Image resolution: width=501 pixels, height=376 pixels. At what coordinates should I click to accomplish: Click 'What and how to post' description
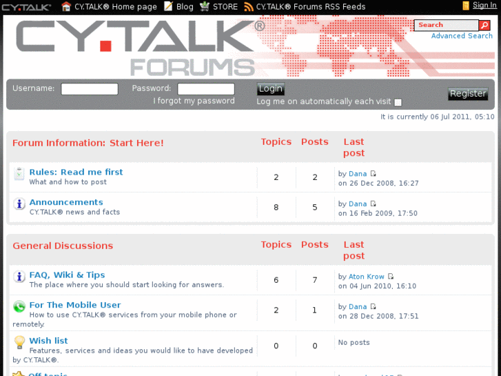click(x=68, y=182)
